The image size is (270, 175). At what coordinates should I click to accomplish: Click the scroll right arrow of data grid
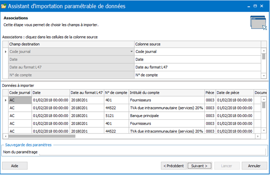(258, 136)
